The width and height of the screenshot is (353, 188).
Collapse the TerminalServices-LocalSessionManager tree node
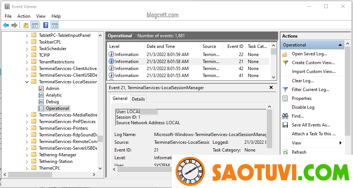click(x=27, y=82)
